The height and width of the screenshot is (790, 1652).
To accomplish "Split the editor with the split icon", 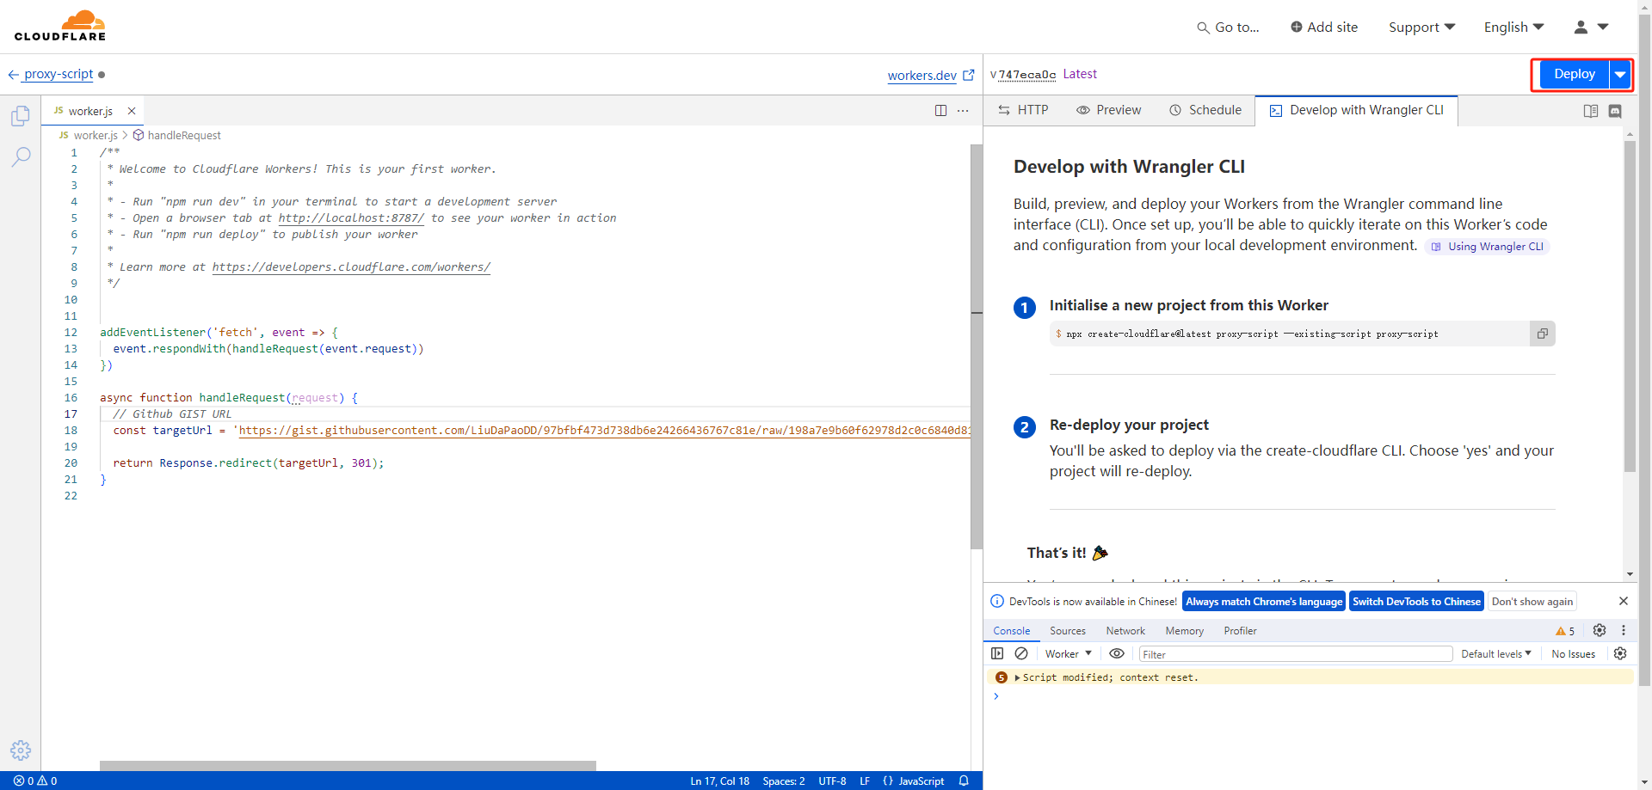I will 940,110.
